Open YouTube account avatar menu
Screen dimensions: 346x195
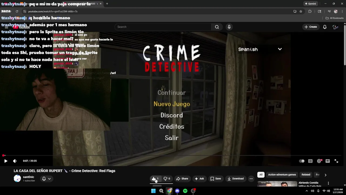tap(335, 27)
